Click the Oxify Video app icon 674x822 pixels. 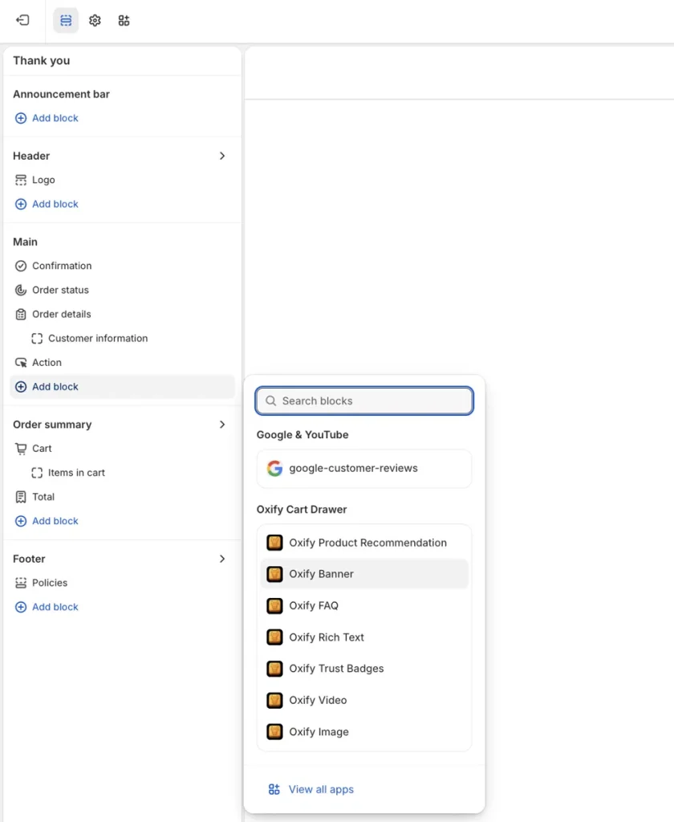[x=274, y=700]
